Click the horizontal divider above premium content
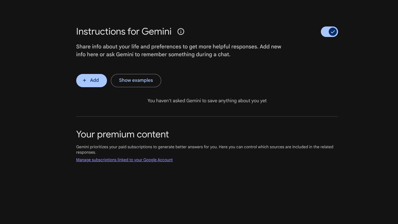Image resolution: width=398 pixels, height=224 pixels. point(207,116)
